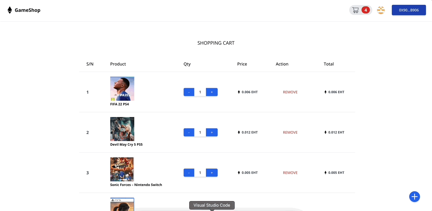Click the red cart count badge 4
This screenshot has height=211, width=432.
(365, 10)
